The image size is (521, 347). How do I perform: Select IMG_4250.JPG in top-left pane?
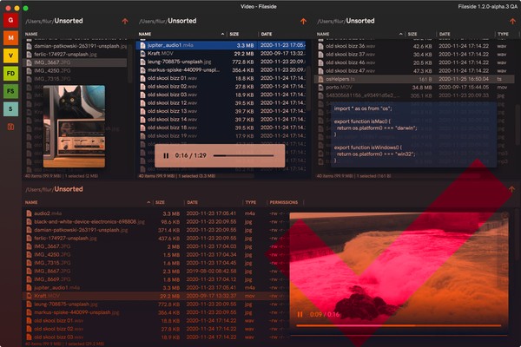pyautogui.click(x=75, y=71)
